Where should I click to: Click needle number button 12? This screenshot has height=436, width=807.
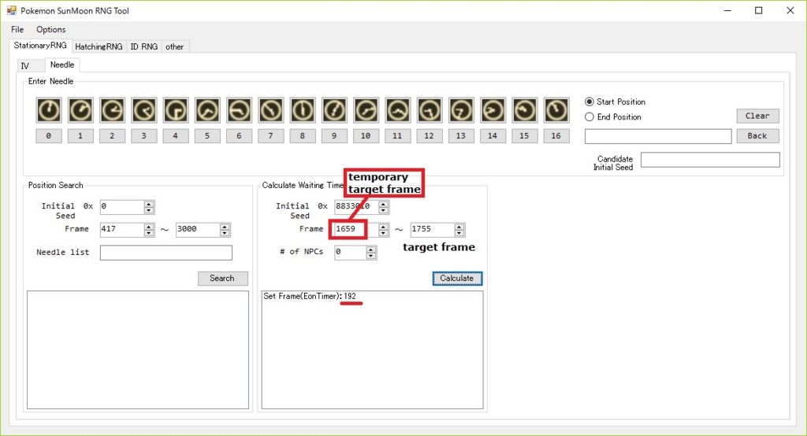[x=430, y=135]
